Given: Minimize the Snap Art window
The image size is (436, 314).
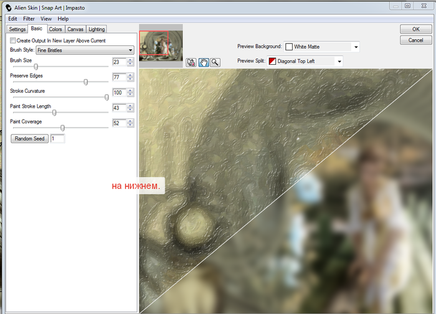Looking at the screenshot, I should click(396, 6).
